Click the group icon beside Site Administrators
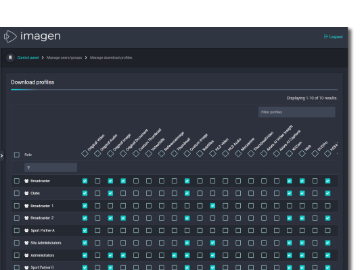 [26, 243]
